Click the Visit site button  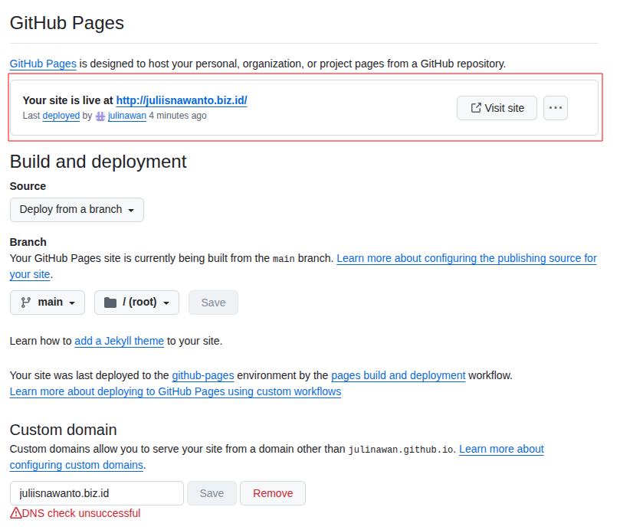(x=497, y=108)
